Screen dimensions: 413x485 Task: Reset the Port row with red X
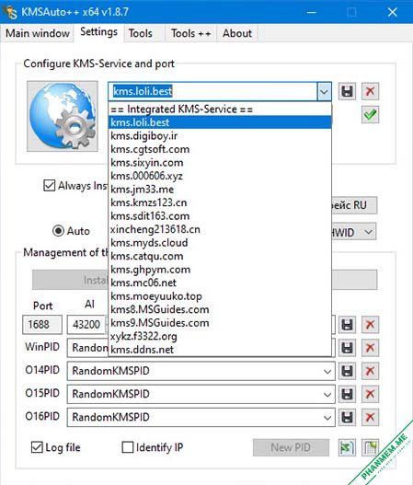tap(370, 325)
